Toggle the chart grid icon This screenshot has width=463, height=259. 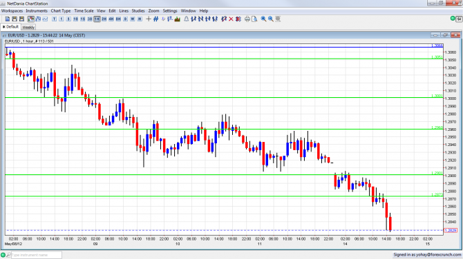(x=156, y=19)
